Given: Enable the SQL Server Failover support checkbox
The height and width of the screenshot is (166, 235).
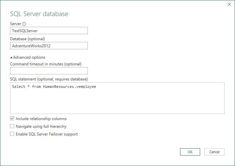Looking at the screenshot, I should tap(12, 134).
